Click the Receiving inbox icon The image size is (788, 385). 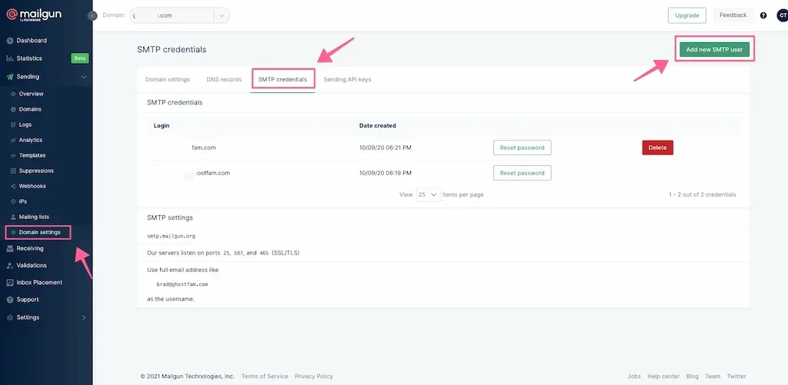(9, 248)
